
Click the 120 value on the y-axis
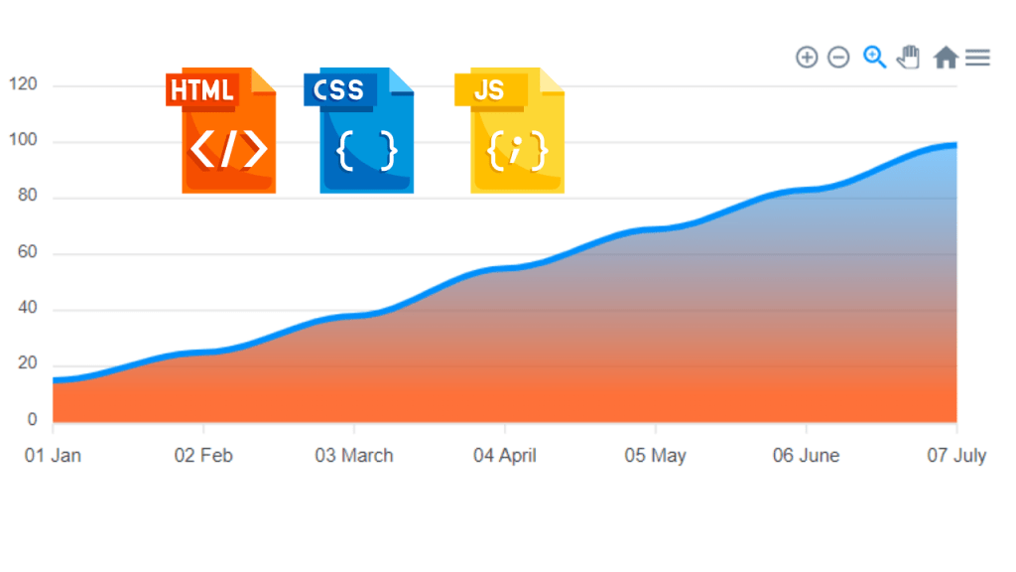tap(24, 84)
